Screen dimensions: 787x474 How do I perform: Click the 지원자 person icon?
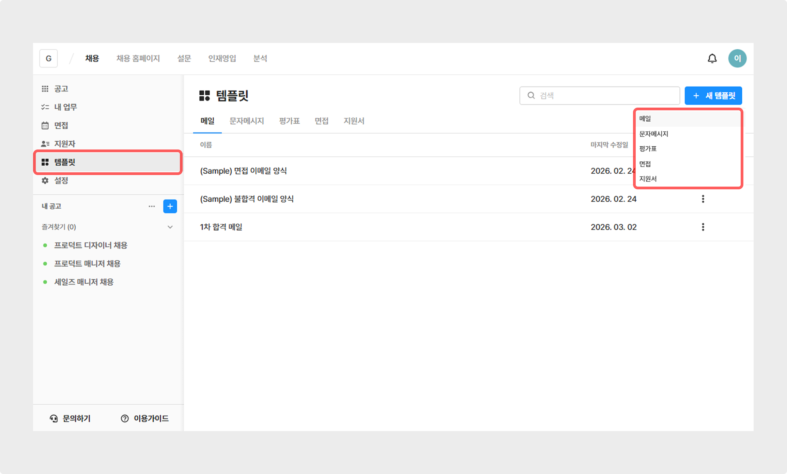click(45, 144)
